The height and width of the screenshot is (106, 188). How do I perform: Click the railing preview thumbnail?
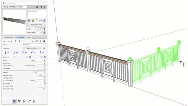click(x=14, y=22)
